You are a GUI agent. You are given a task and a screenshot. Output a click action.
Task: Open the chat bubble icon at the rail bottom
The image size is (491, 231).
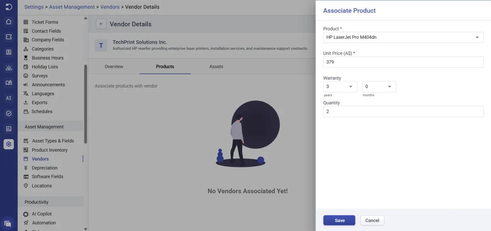click(x=8, y=223)
